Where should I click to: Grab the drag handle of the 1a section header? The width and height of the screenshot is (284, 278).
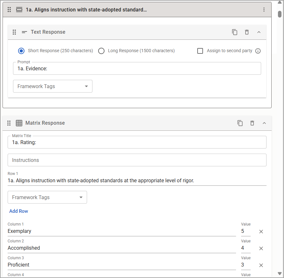[9, 10]
